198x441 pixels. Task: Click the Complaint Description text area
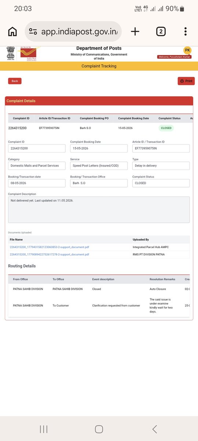(99, 209)
